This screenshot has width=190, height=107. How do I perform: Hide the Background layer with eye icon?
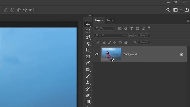[x=97, y=54]
